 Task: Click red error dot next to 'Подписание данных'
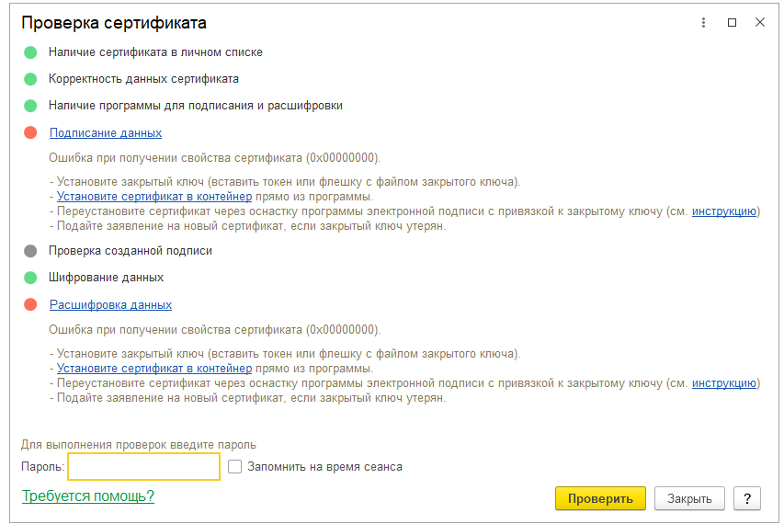coord(30,132)
